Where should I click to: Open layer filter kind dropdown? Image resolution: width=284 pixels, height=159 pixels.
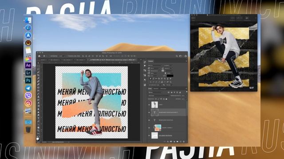pos(155,92)
